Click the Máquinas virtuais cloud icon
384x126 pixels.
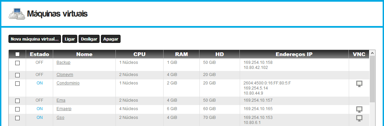(17, 14)
